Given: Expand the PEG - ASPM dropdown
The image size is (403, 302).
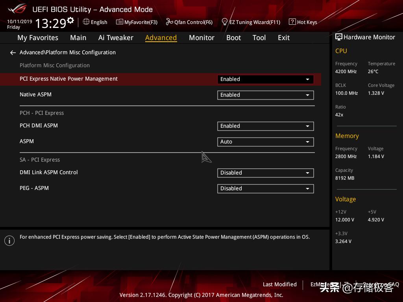Looking at the screenshot, I should [x=266, y=188].
